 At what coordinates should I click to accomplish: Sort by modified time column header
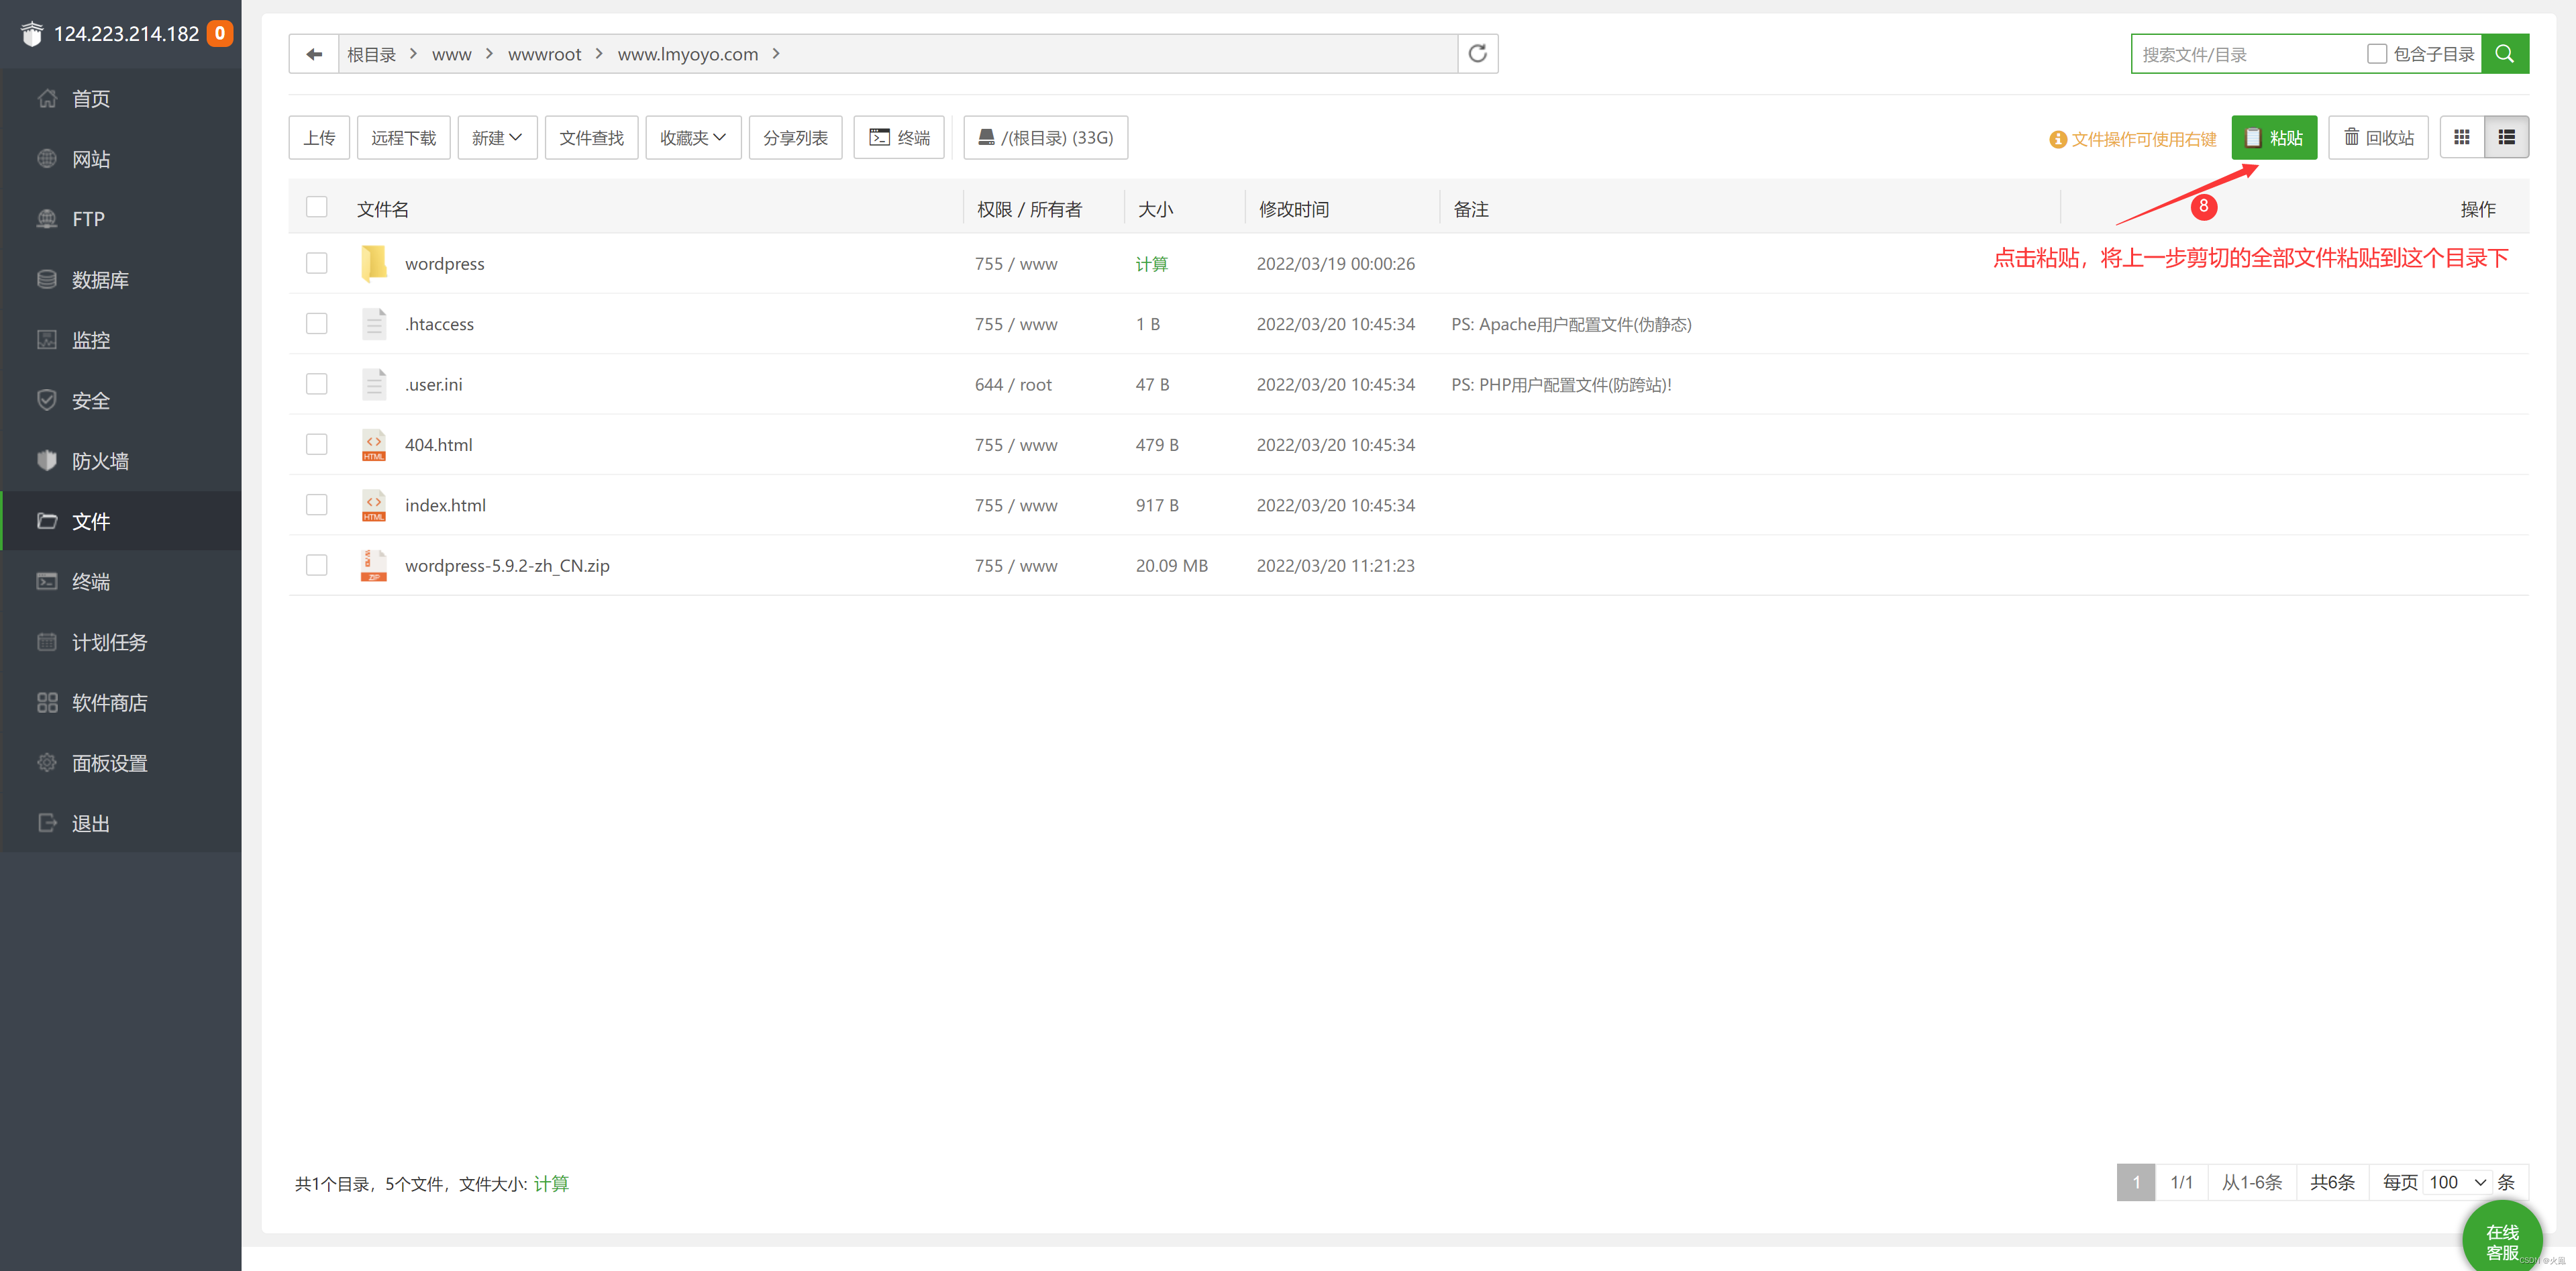pyautogui.click(x=1293, y=209)
